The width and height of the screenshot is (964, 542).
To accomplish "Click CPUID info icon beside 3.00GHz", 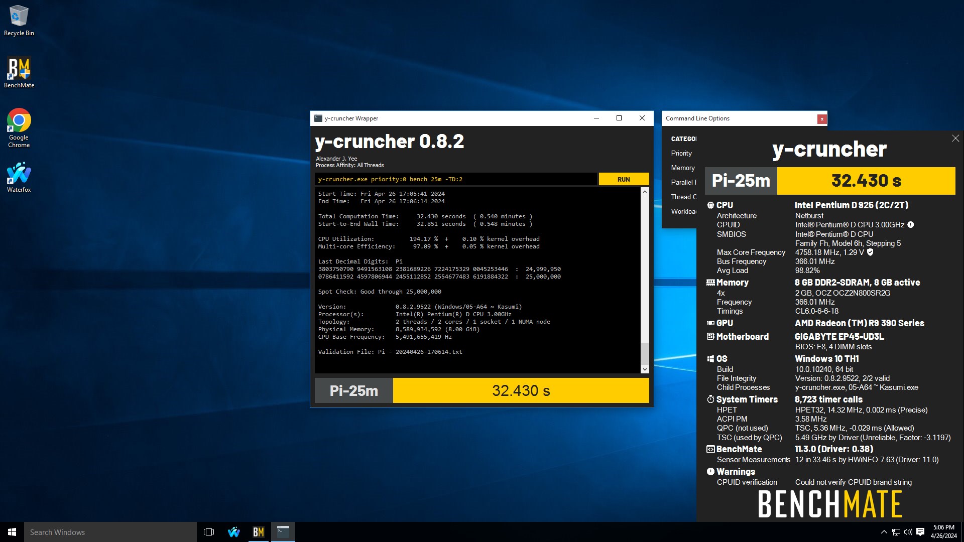I will pyautogui.click(x=911, y=225).
